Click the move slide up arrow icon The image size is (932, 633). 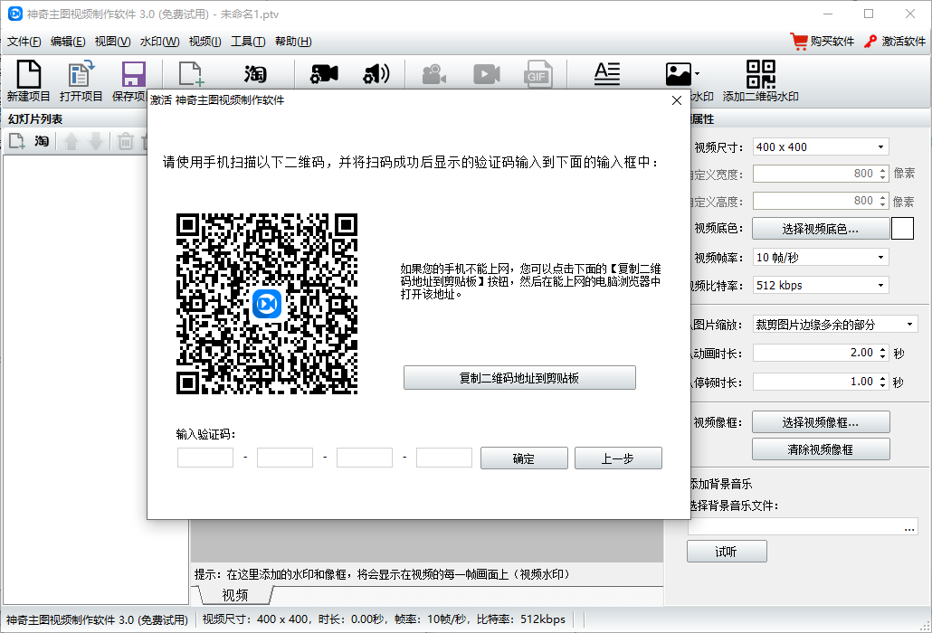pos(71,141)
